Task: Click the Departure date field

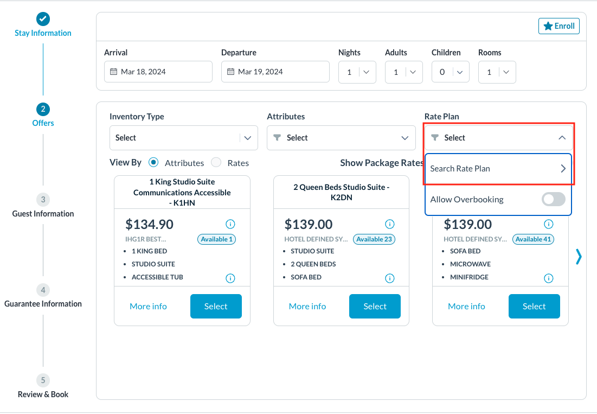Action: tap(275, 72)
